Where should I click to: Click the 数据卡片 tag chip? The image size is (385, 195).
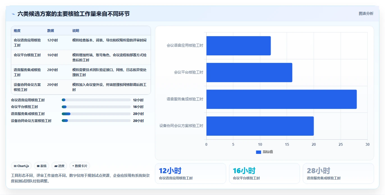click(x=80, y=166)
